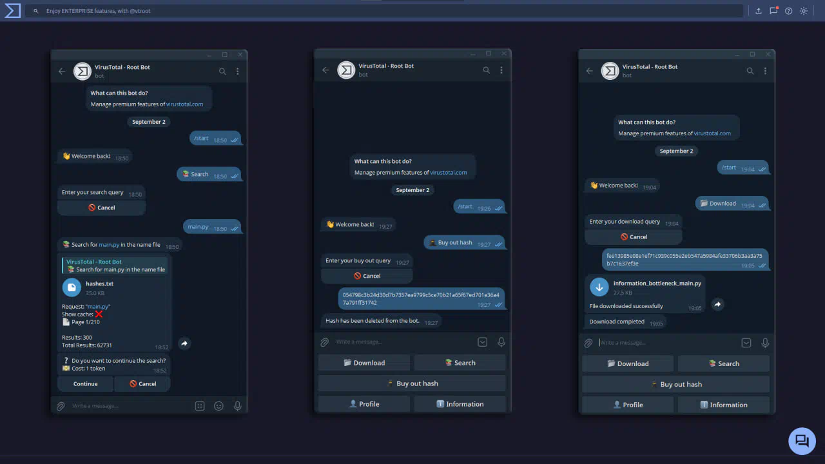
Task: Open the three-dot menu in middle chat window
Action: click(501, 70)
